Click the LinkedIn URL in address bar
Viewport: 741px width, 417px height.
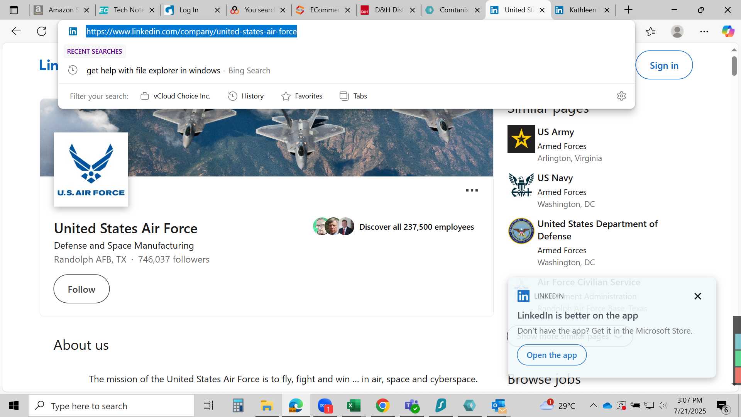191,31
